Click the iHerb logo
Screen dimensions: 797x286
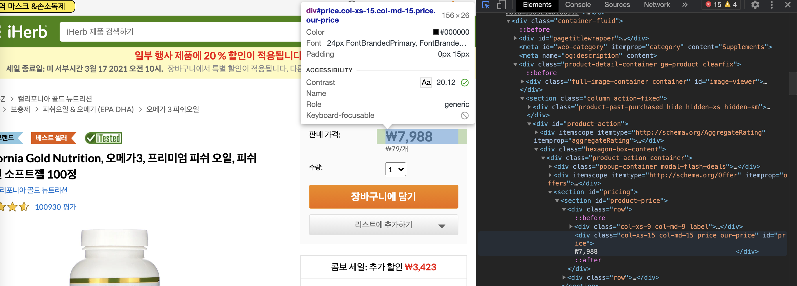tap(27, 32)
